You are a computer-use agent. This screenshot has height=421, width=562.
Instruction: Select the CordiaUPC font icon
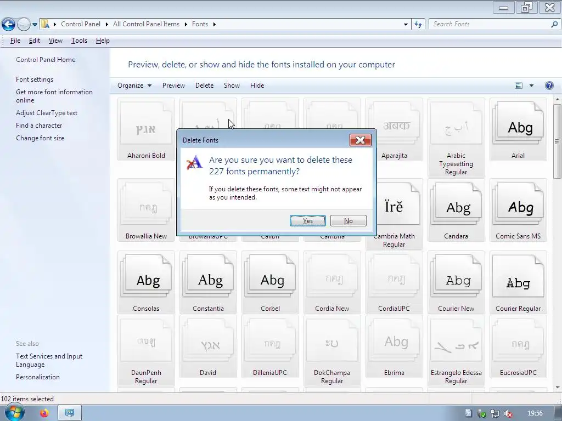click(394, 282)
